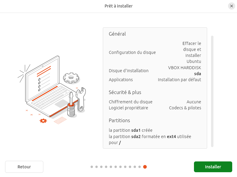The width and height of the screenshot is (237, 177).
Task: Click the first gray page indicator dot
Action: click(x=92, y=167)
